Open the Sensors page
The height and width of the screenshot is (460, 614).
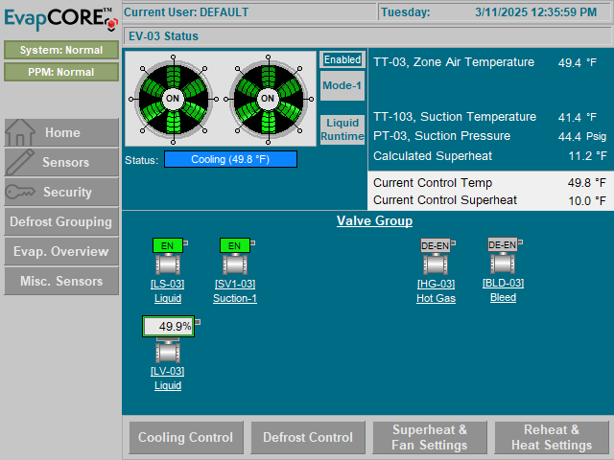pyautogui.click(x=61, y=162)
